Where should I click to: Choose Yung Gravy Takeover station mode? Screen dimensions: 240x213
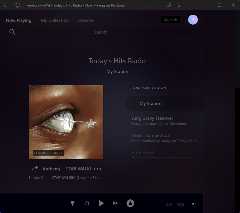point(152,118)
